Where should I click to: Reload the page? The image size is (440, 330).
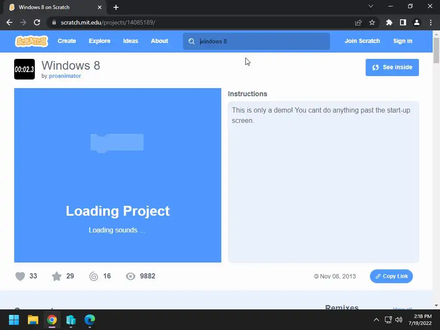[x=37, y=22]
